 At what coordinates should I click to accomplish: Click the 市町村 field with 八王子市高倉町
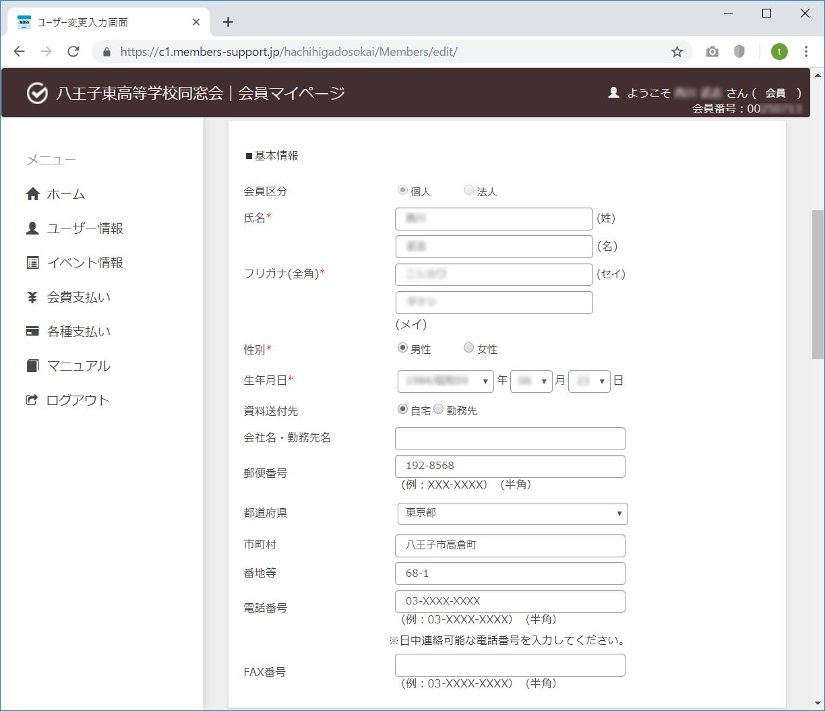[x=510, y=546]
